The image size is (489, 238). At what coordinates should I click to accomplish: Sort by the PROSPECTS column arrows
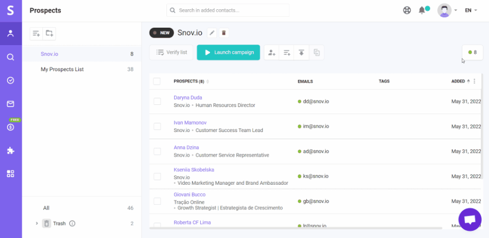[x=208, y=82]
